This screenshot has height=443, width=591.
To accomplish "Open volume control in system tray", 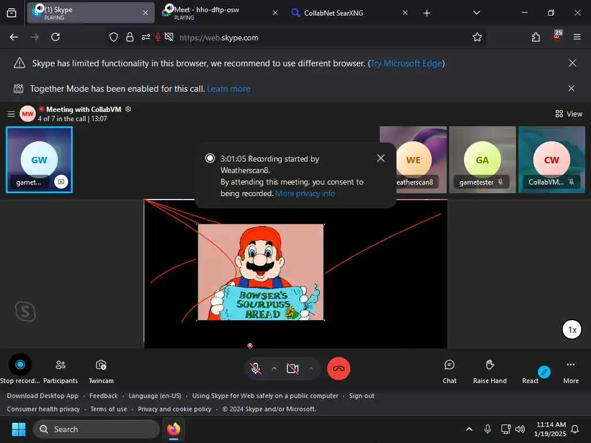I will (520, 429).
